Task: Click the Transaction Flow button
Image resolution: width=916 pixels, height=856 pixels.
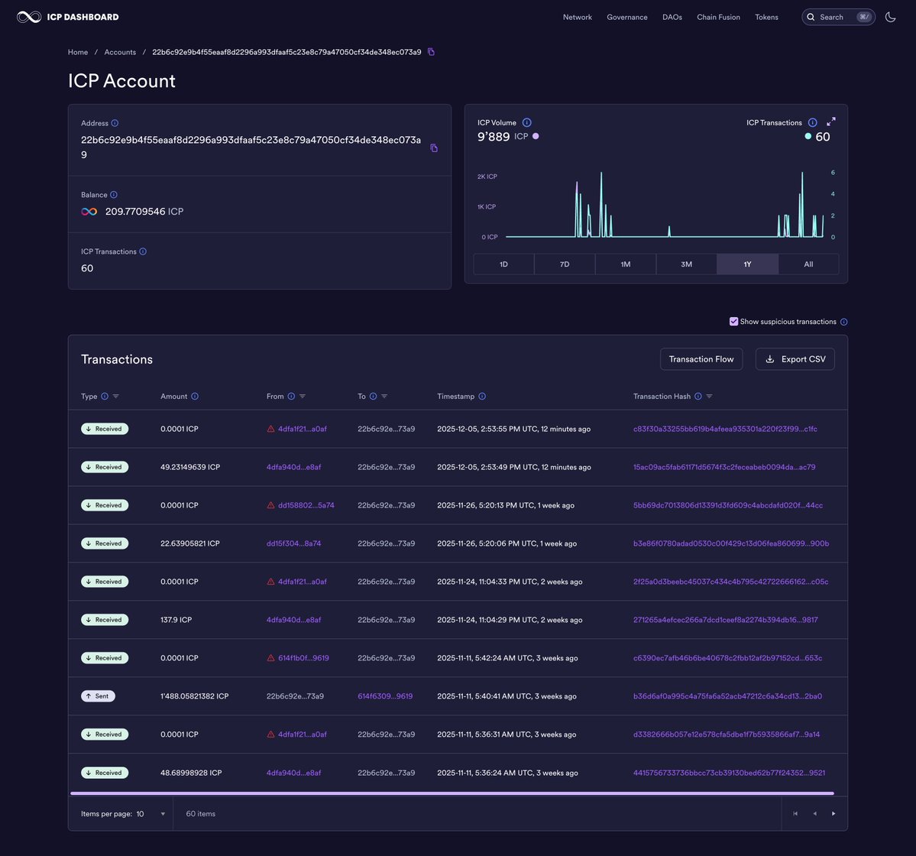Action: [701, 358]
